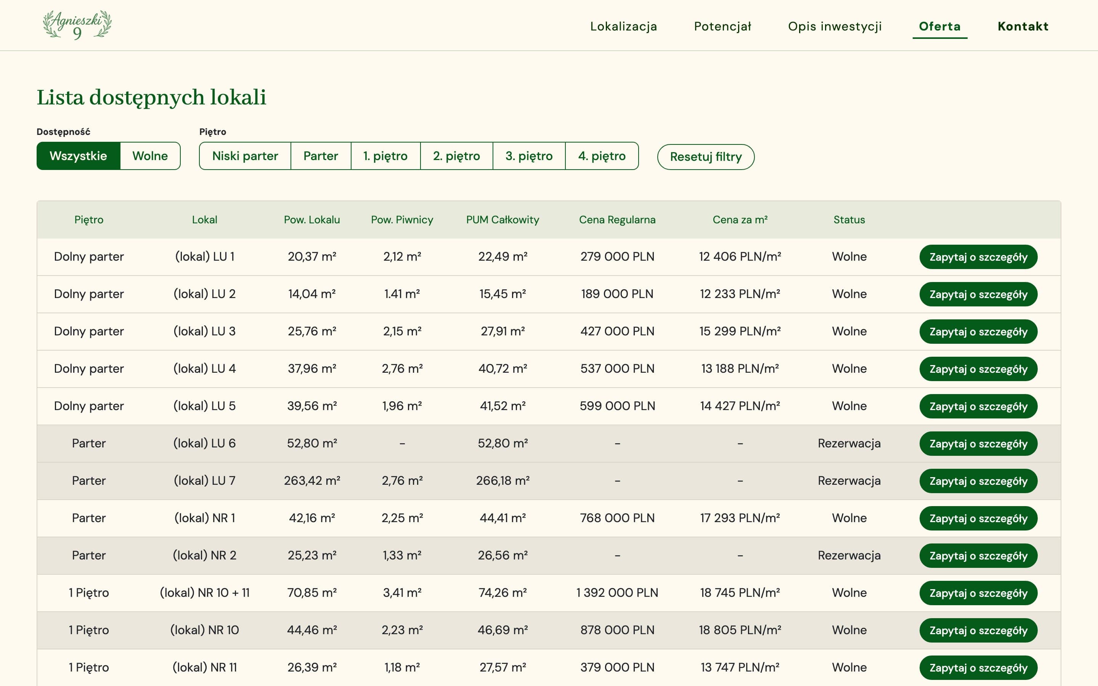This screenshot has height=686, width=1098.
Task: Request details for NR 10 + 11
Action: [978, 593]
